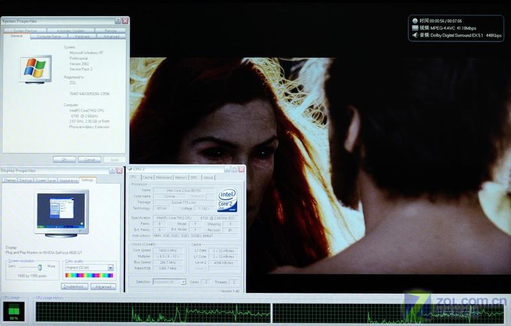The image size is (511, 326).
Task: Click the left CPU Usage History graph
Action: (153, 313)
